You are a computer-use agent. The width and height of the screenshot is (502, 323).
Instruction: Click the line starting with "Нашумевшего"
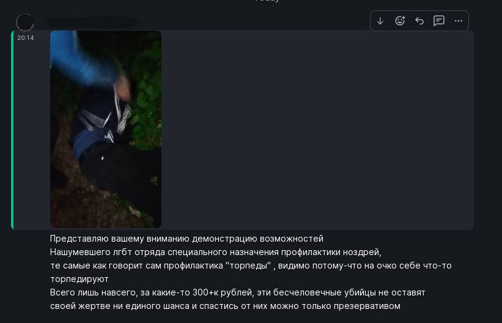216,252
